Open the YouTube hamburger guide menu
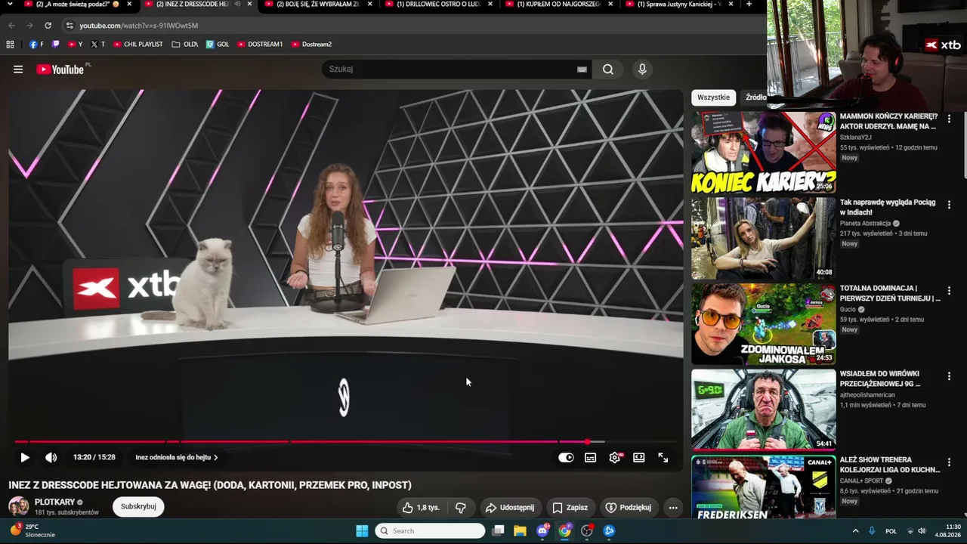 point(18,70)
